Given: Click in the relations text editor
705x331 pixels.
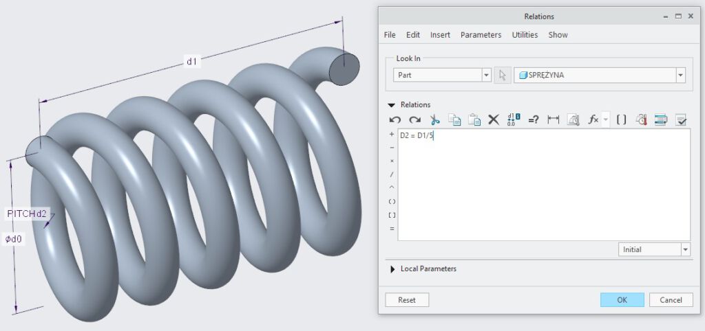Looking at the screenshot, I should 544,185.
